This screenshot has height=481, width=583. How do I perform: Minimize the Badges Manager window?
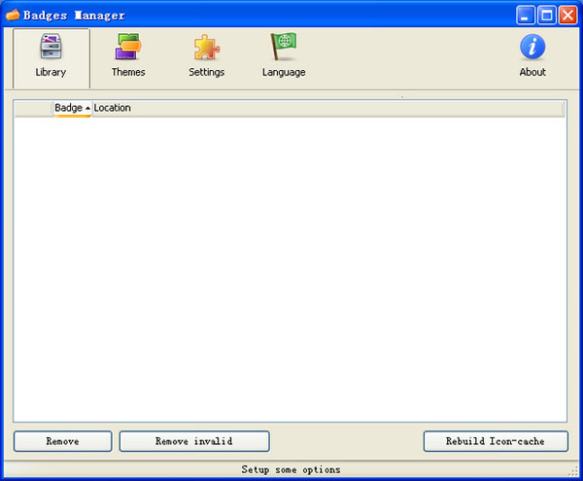tap(526, 16)
